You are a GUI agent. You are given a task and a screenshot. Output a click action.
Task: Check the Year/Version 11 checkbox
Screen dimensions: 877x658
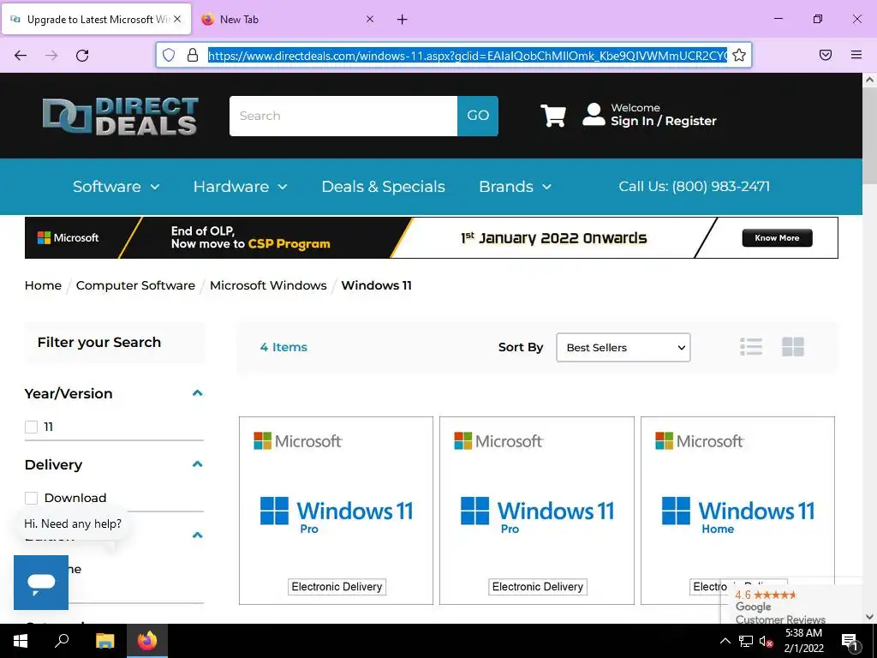(x=32, y=428)
